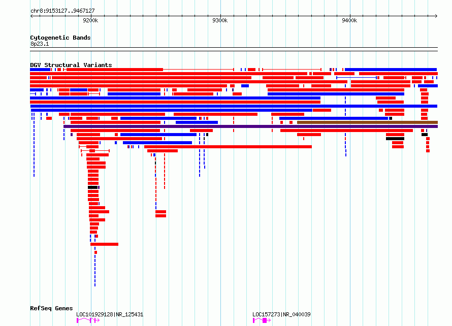Open the RefSeq Genes track title
The image size is (452, 326).
tap(51, 308)
